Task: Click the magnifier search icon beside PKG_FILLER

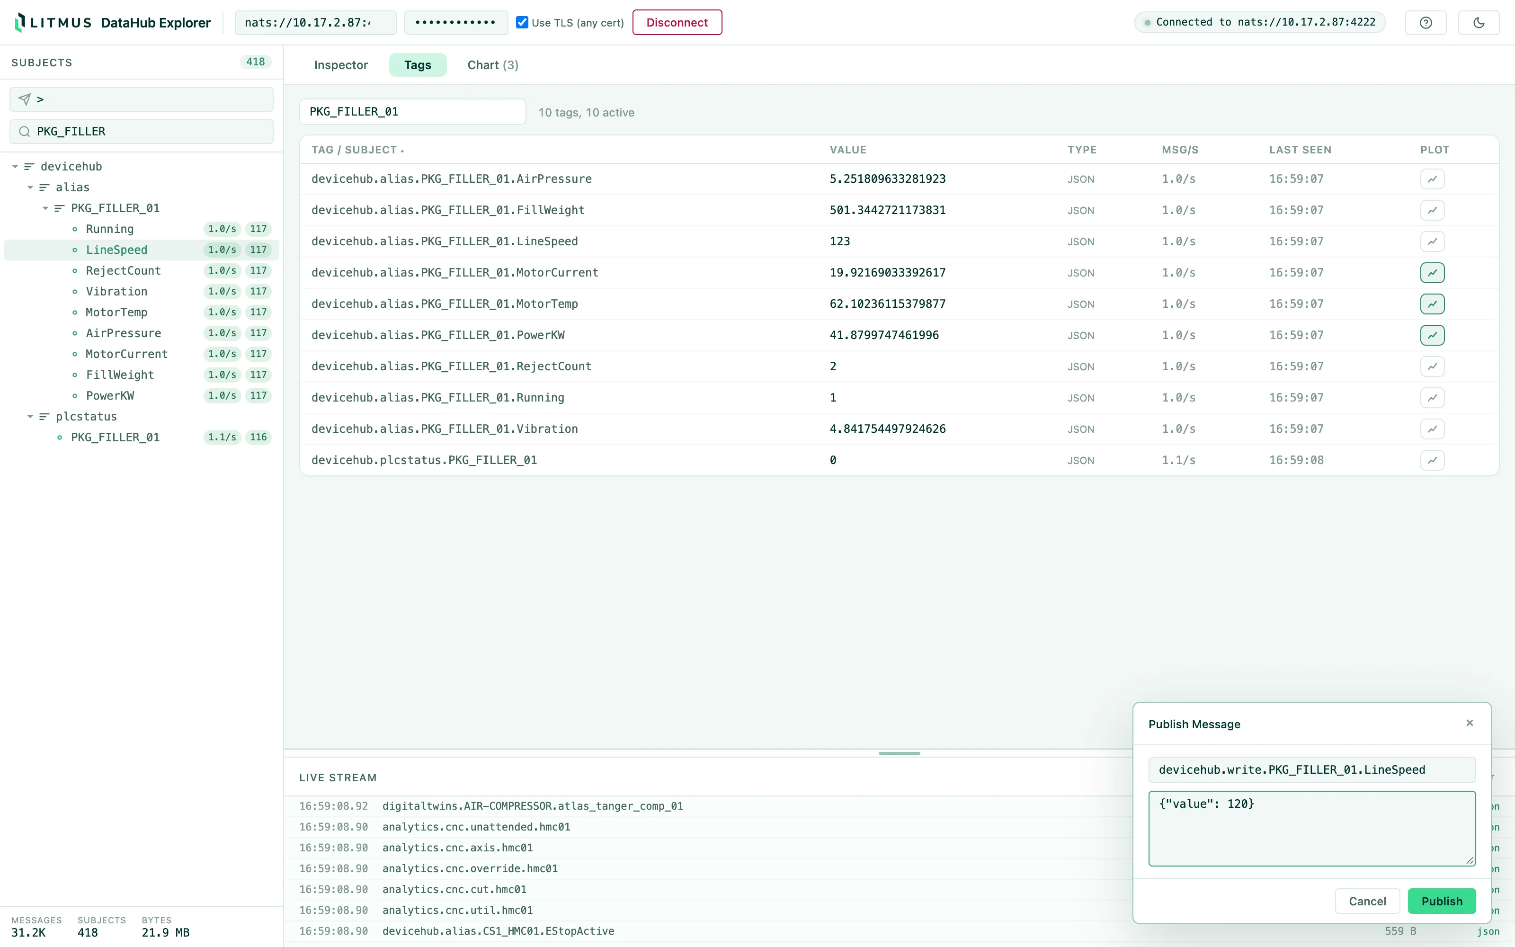Action: (x=25, y=132)
